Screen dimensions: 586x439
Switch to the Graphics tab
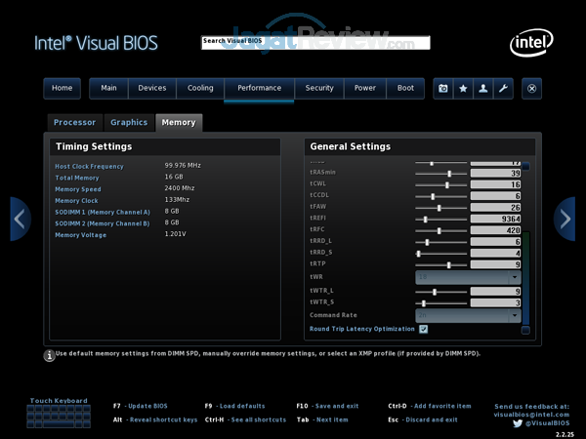pos(129,123)
